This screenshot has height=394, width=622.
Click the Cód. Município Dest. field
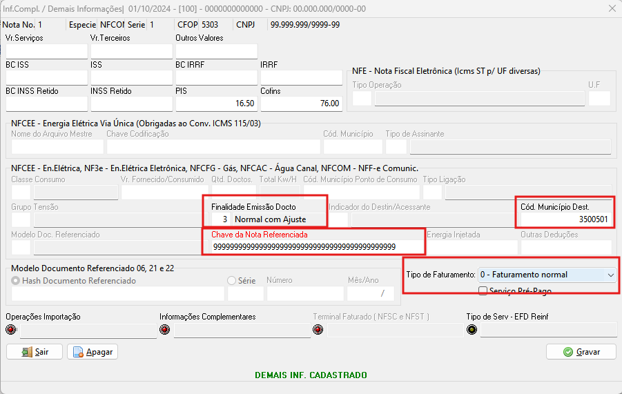566,219
